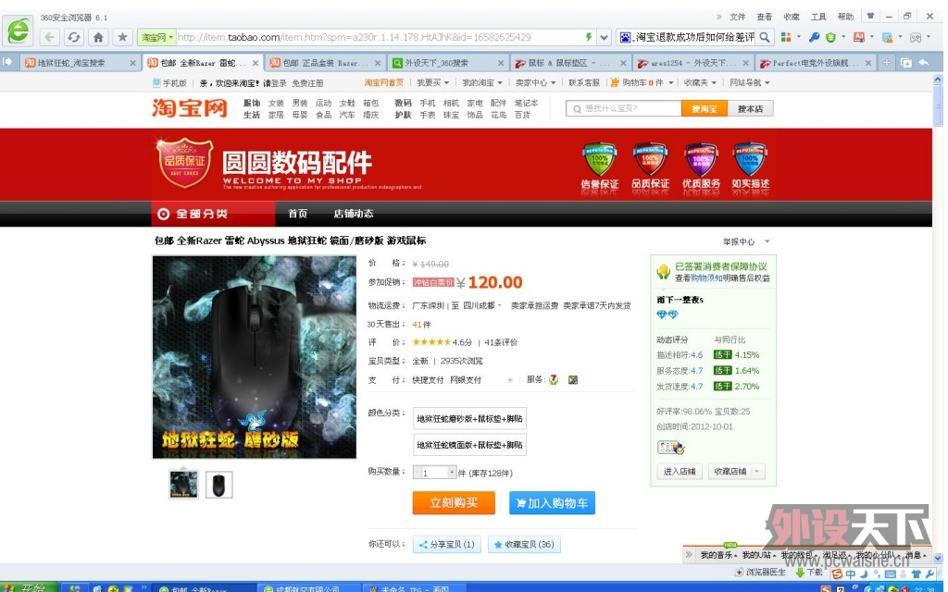This screenshot has height=592, width=948.
Task: Click the blue key password extension icon
Action: (815, 37)
